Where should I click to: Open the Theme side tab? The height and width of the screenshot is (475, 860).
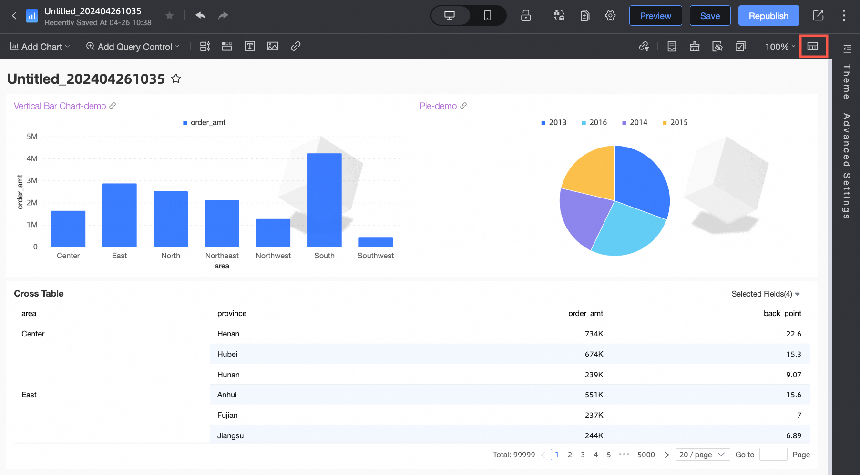847,82
